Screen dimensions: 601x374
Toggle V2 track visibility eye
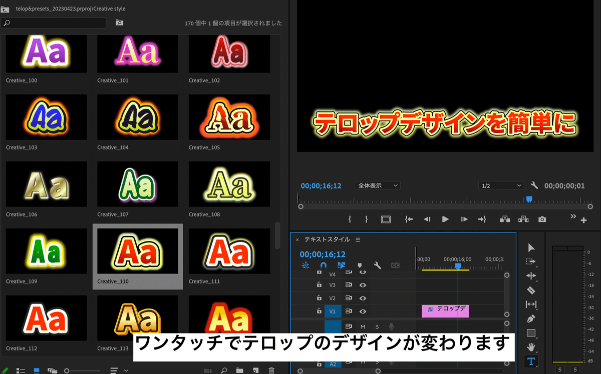click(x=363, y=298)
